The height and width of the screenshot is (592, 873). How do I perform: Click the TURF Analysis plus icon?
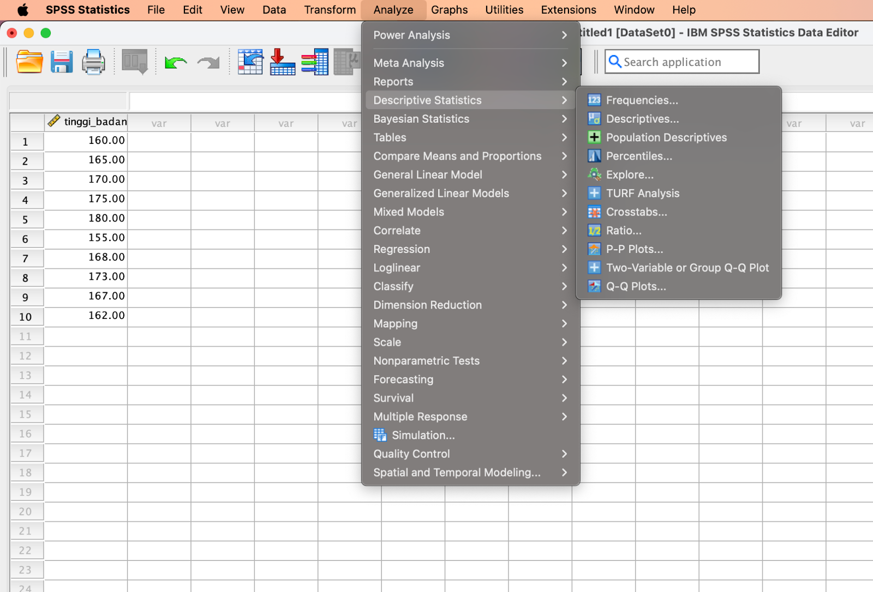594,193
